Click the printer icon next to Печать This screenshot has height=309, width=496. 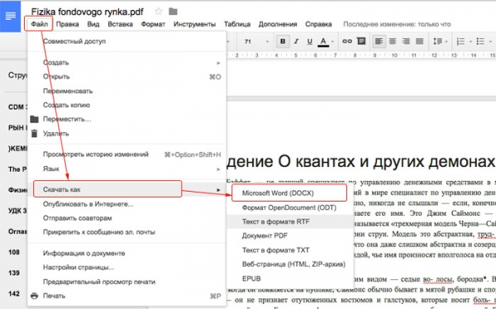pyautogui.click(x=34, y=296)
